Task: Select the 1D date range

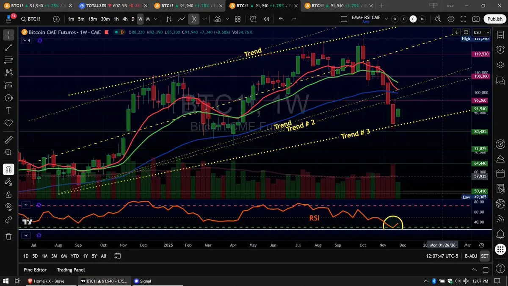Action: tap(26, 256)
